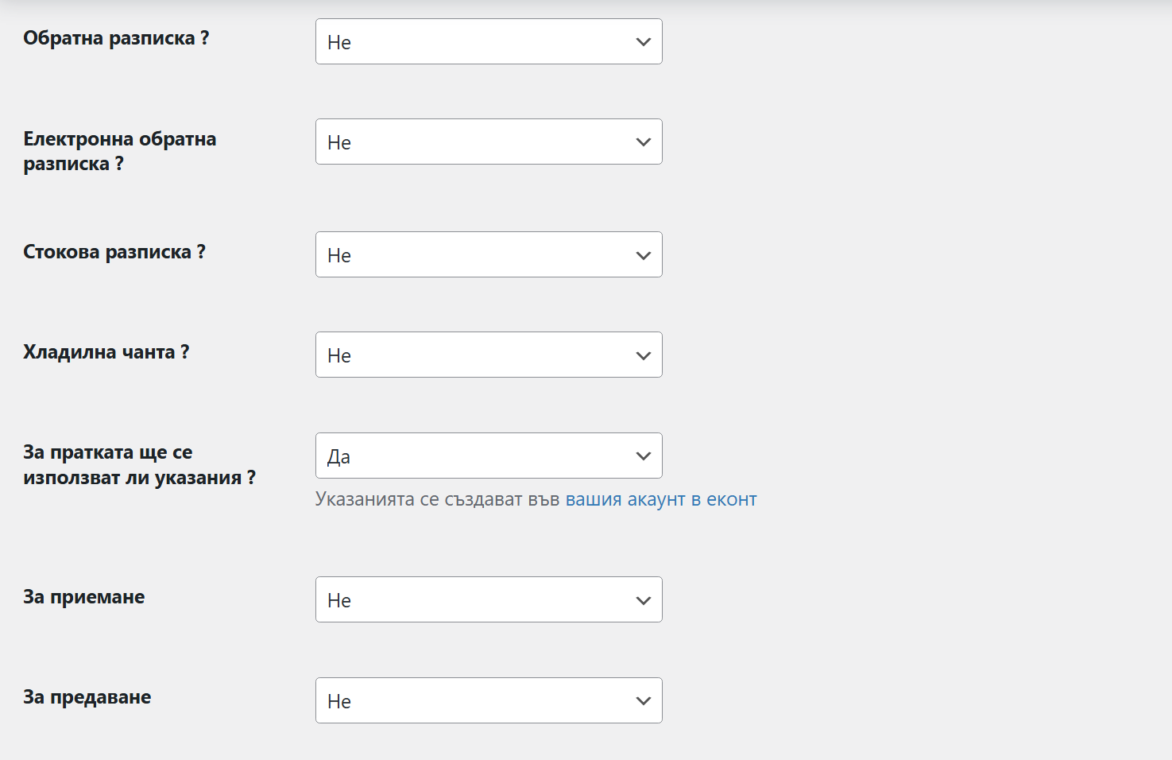The image size is (1172, 760).
Task: Open the Стокова разписка dropdown
Action: [489, 254]
